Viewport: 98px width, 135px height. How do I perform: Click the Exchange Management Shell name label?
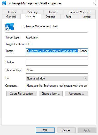[40, 26]
